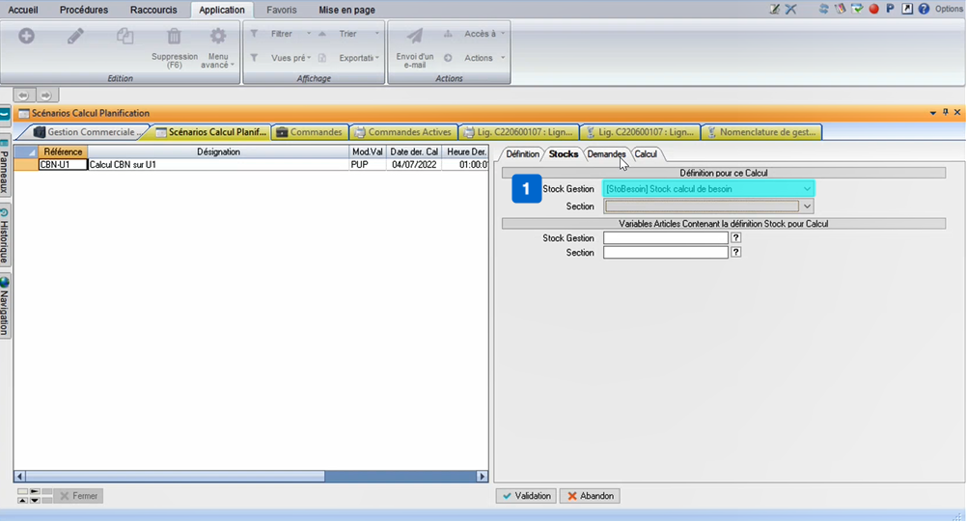Click the add new record plus icon
The height and width of the screenshot is (522, 967).
point(26,37)
